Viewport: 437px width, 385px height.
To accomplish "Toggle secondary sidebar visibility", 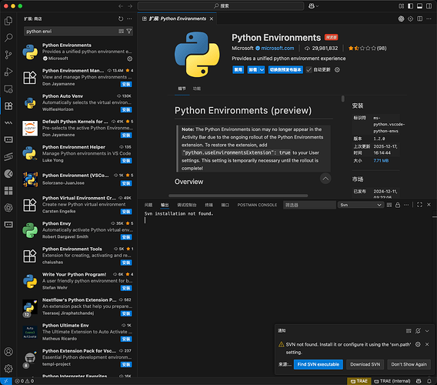I will (x=429, y=6).
